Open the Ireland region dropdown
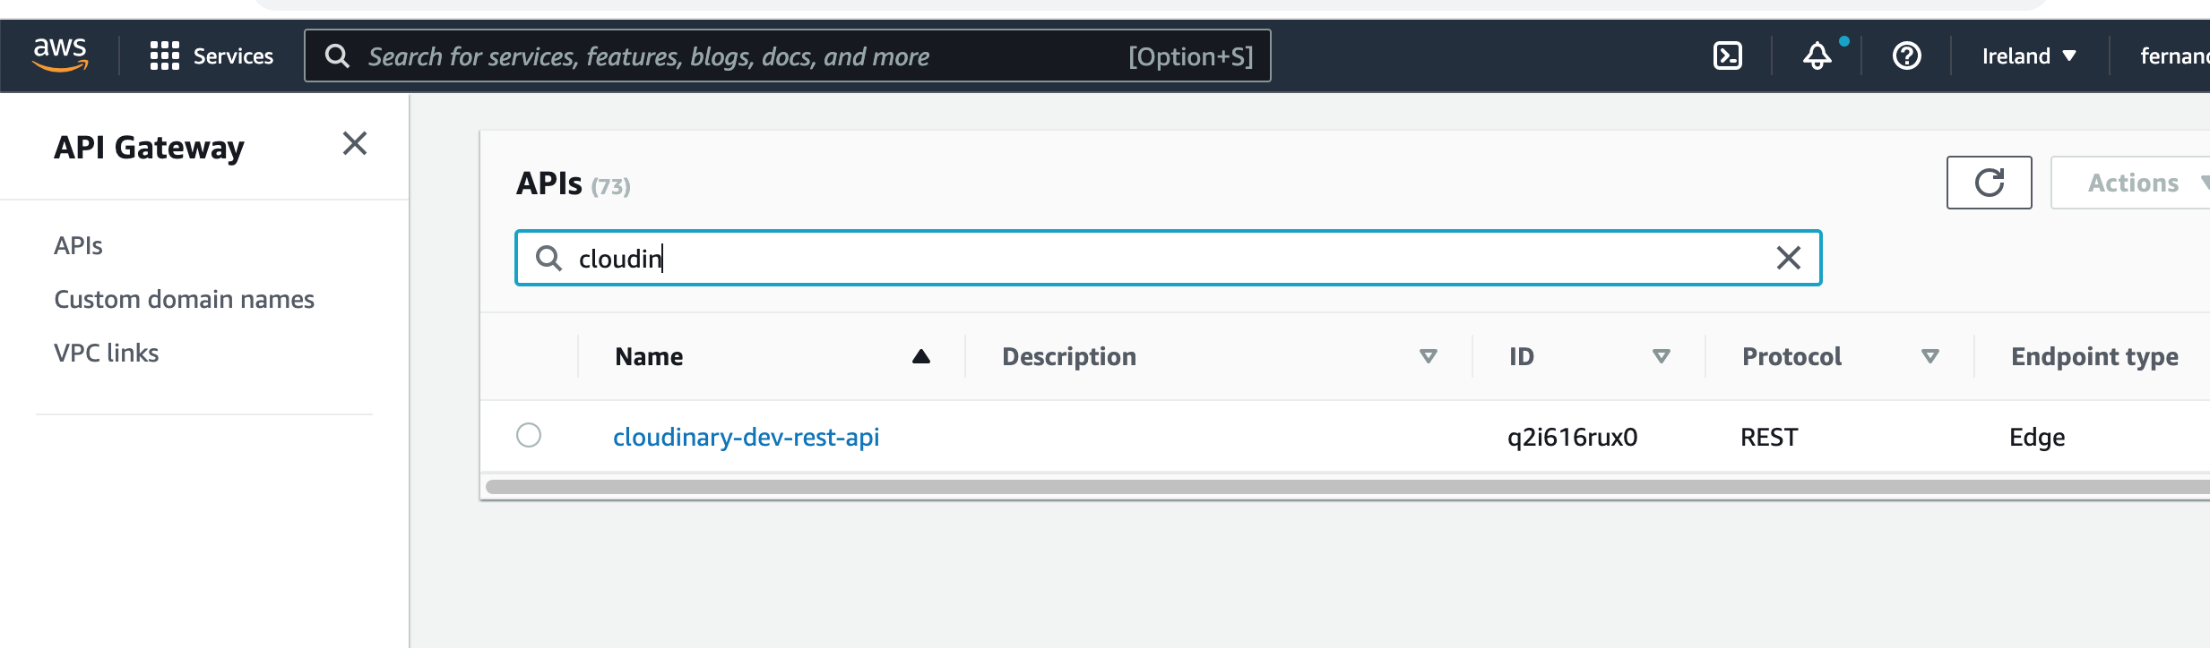2210x648 pixels. tap(2028, 55)
